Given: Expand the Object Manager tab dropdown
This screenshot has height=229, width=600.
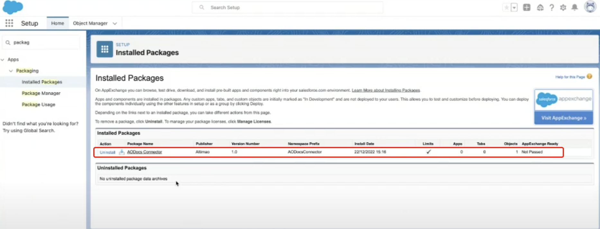Looking at the screenshot, I should [115, 23].
